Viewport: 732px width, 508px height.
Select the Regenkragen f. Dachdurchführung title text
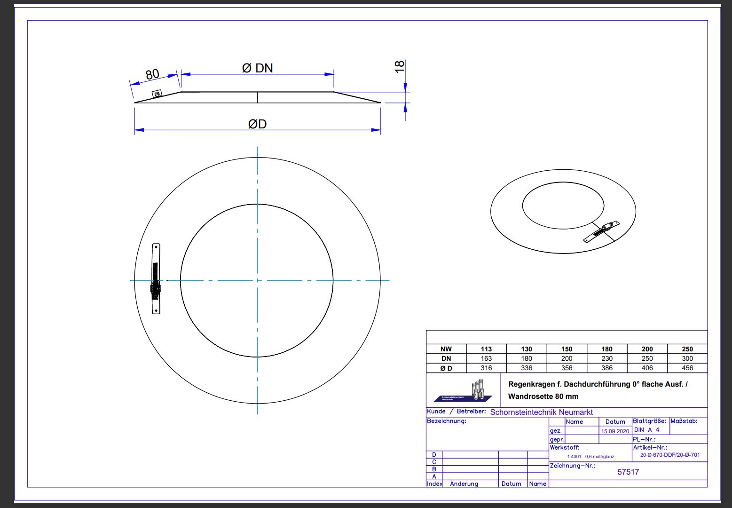pyautogui.click(x=598, y=384)
